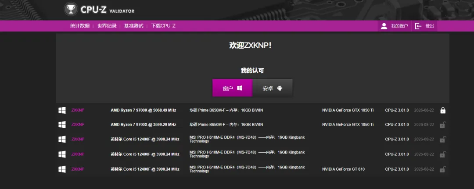Open the 世界纪录 menu item
The image size is (474, 189).
(107, 26)
